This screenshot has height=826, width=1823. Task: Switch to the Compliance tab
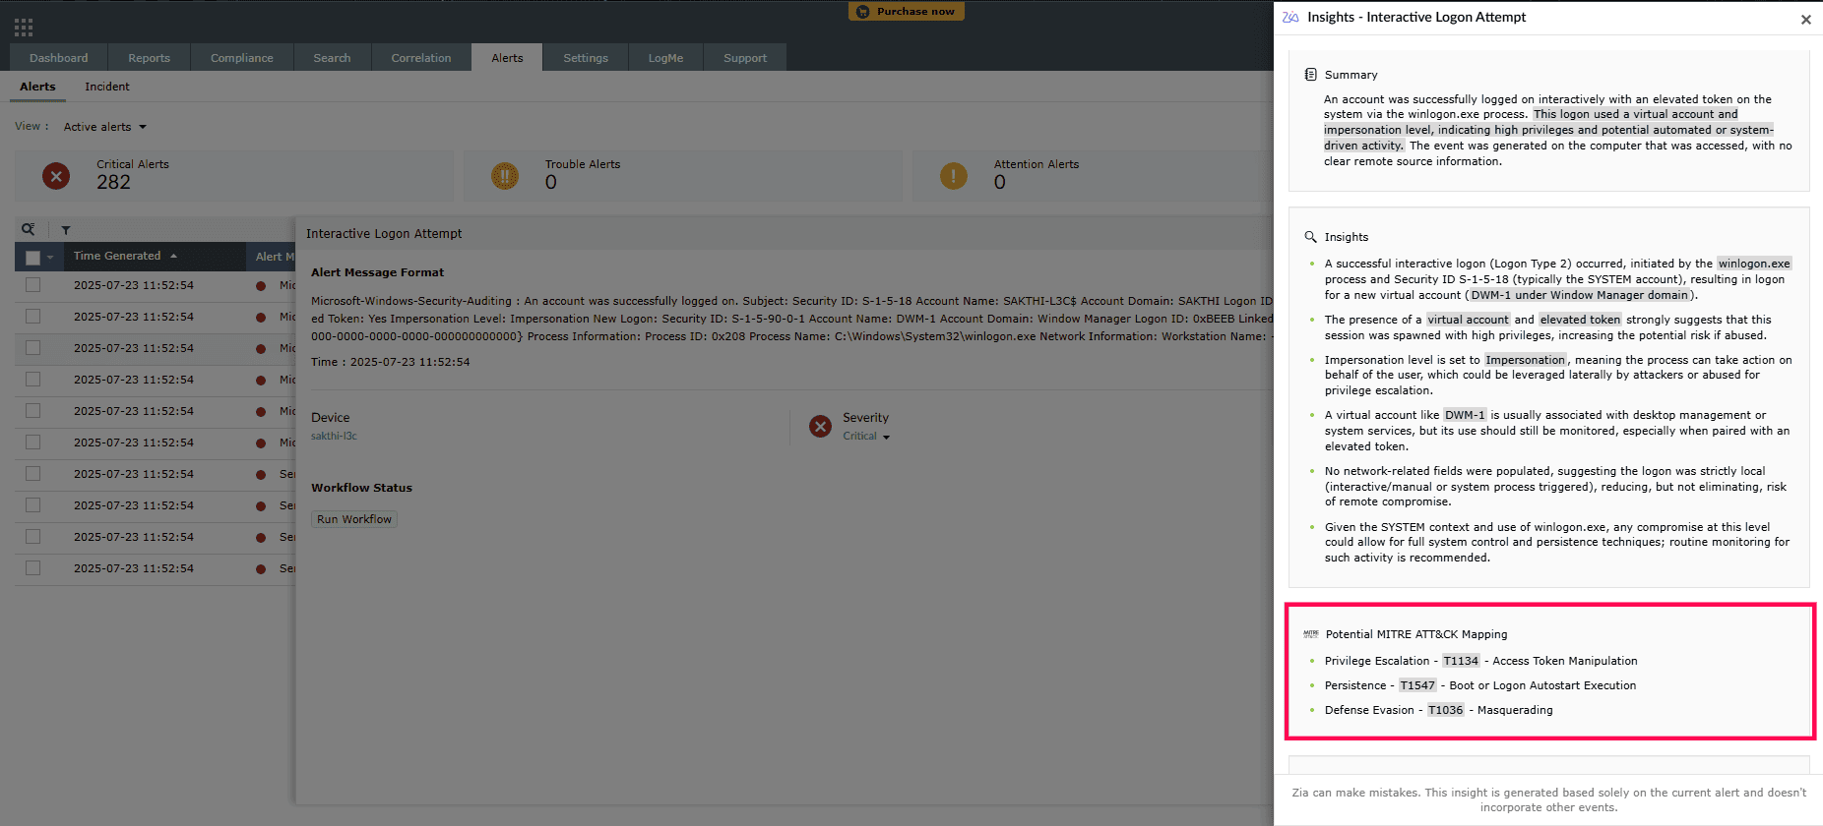(x=242, y=58)
